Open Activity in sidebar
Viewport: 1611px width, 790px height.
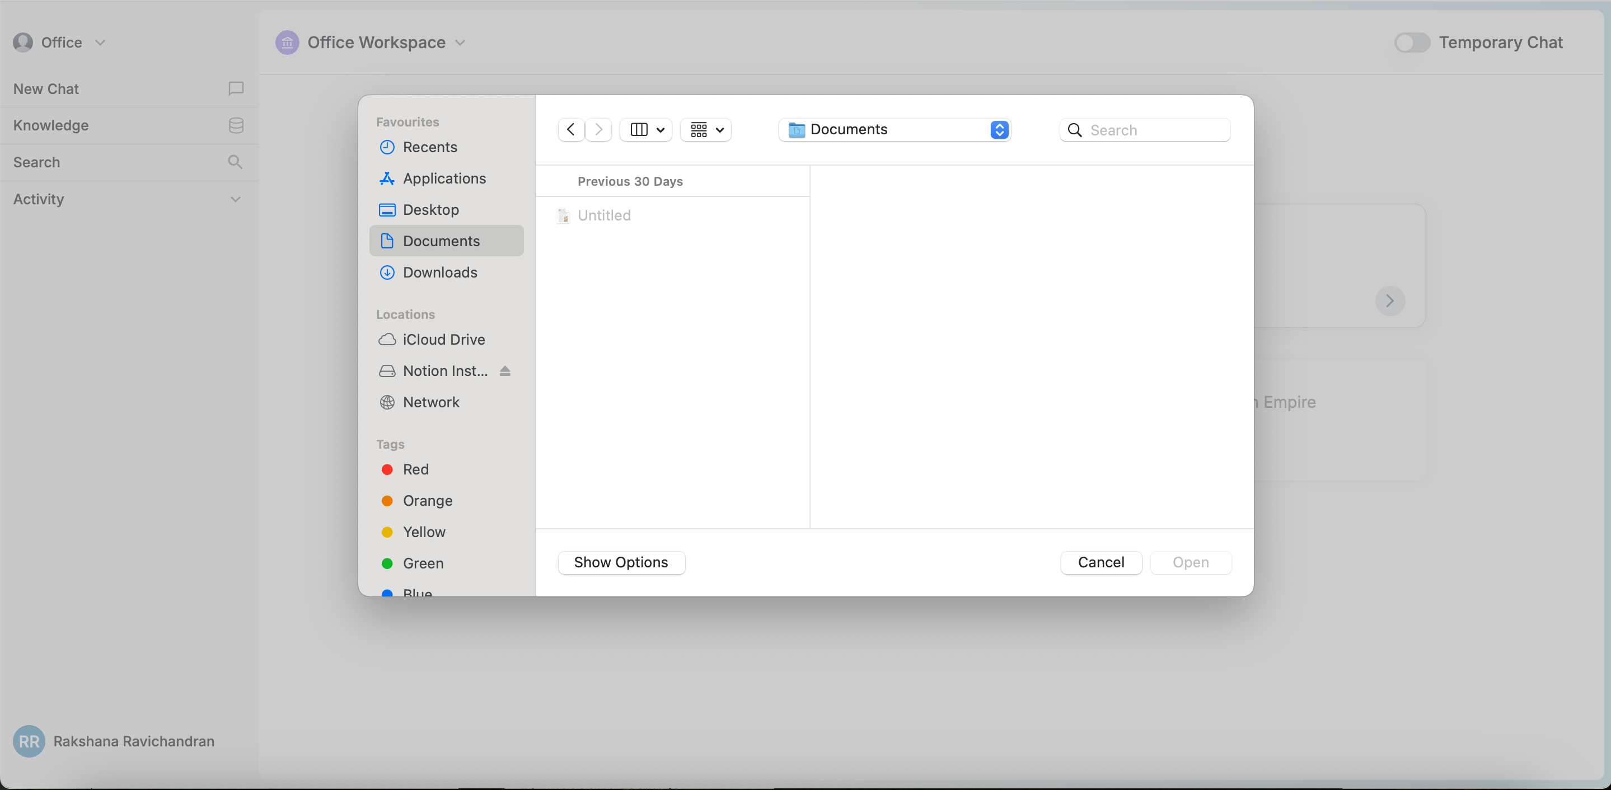pos(129,199)
